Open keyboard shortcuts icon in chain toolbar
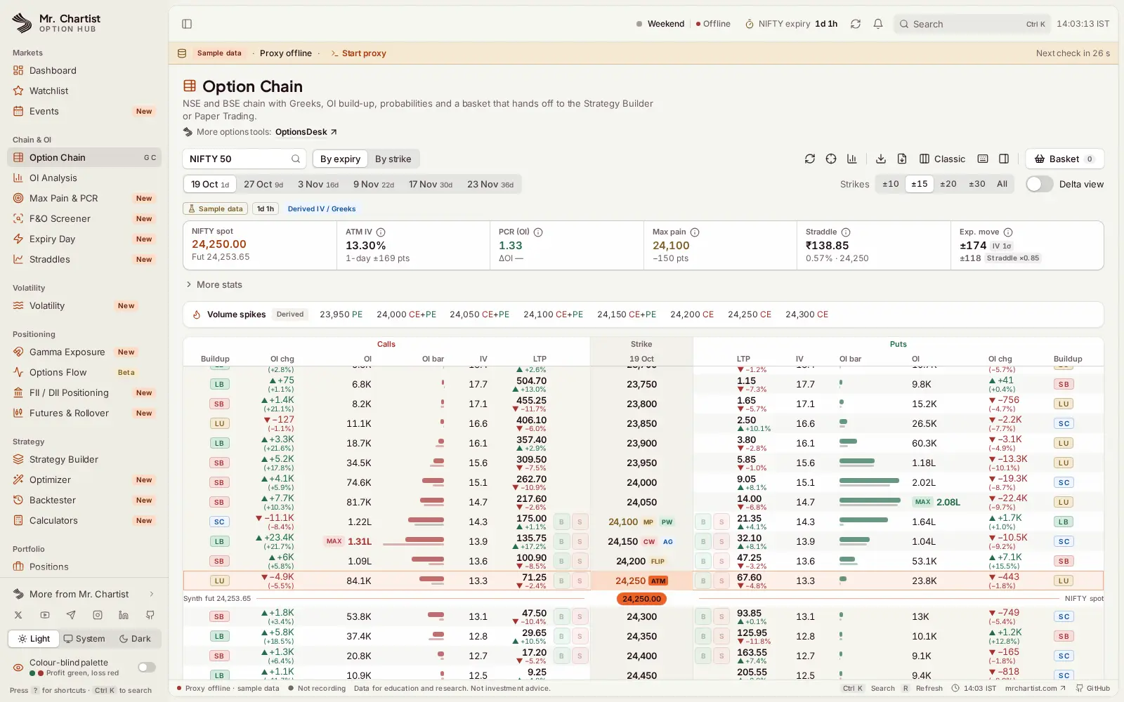This screenshot has height=702, width=1124. coord(983,159)
